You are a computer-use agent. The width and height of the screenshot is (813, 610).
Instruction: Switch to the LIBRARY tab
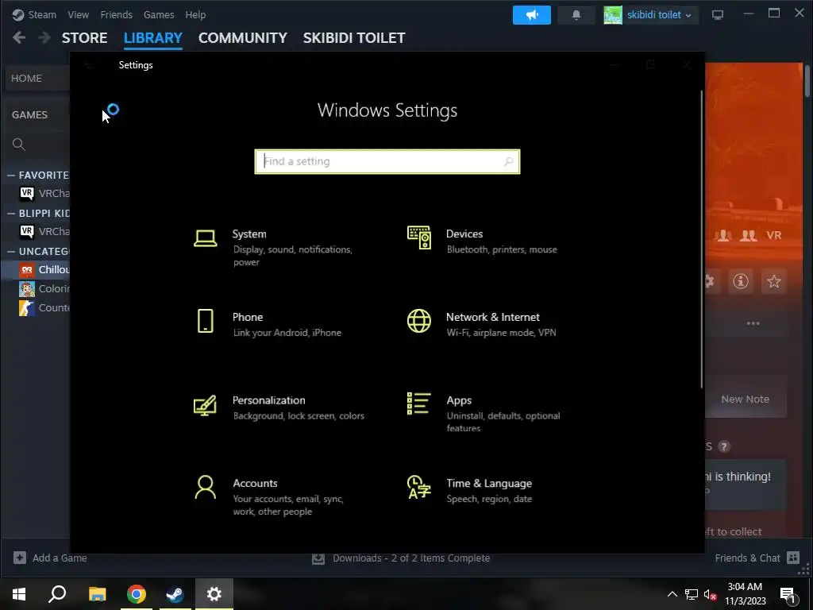tap(153, 38)
